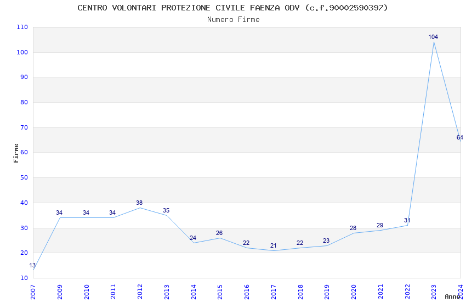Click the data label 22 above 2018
The height and width of the screenshot is (302, 466).
click(300, 243)
